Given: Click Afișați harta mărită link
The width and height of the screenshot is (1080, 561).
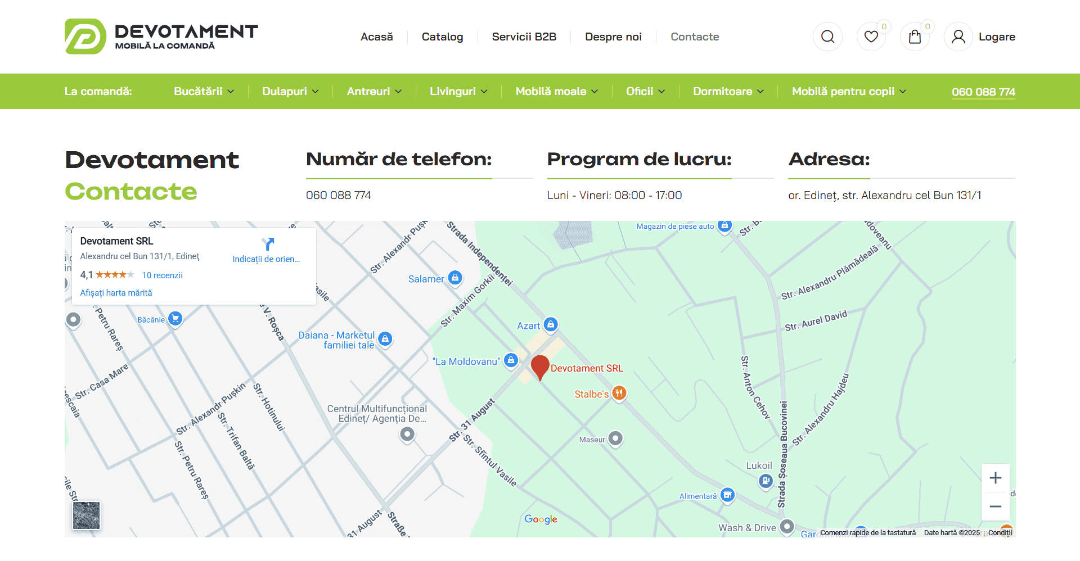Looking at the screenshot, I should click(x=116, y=293).
